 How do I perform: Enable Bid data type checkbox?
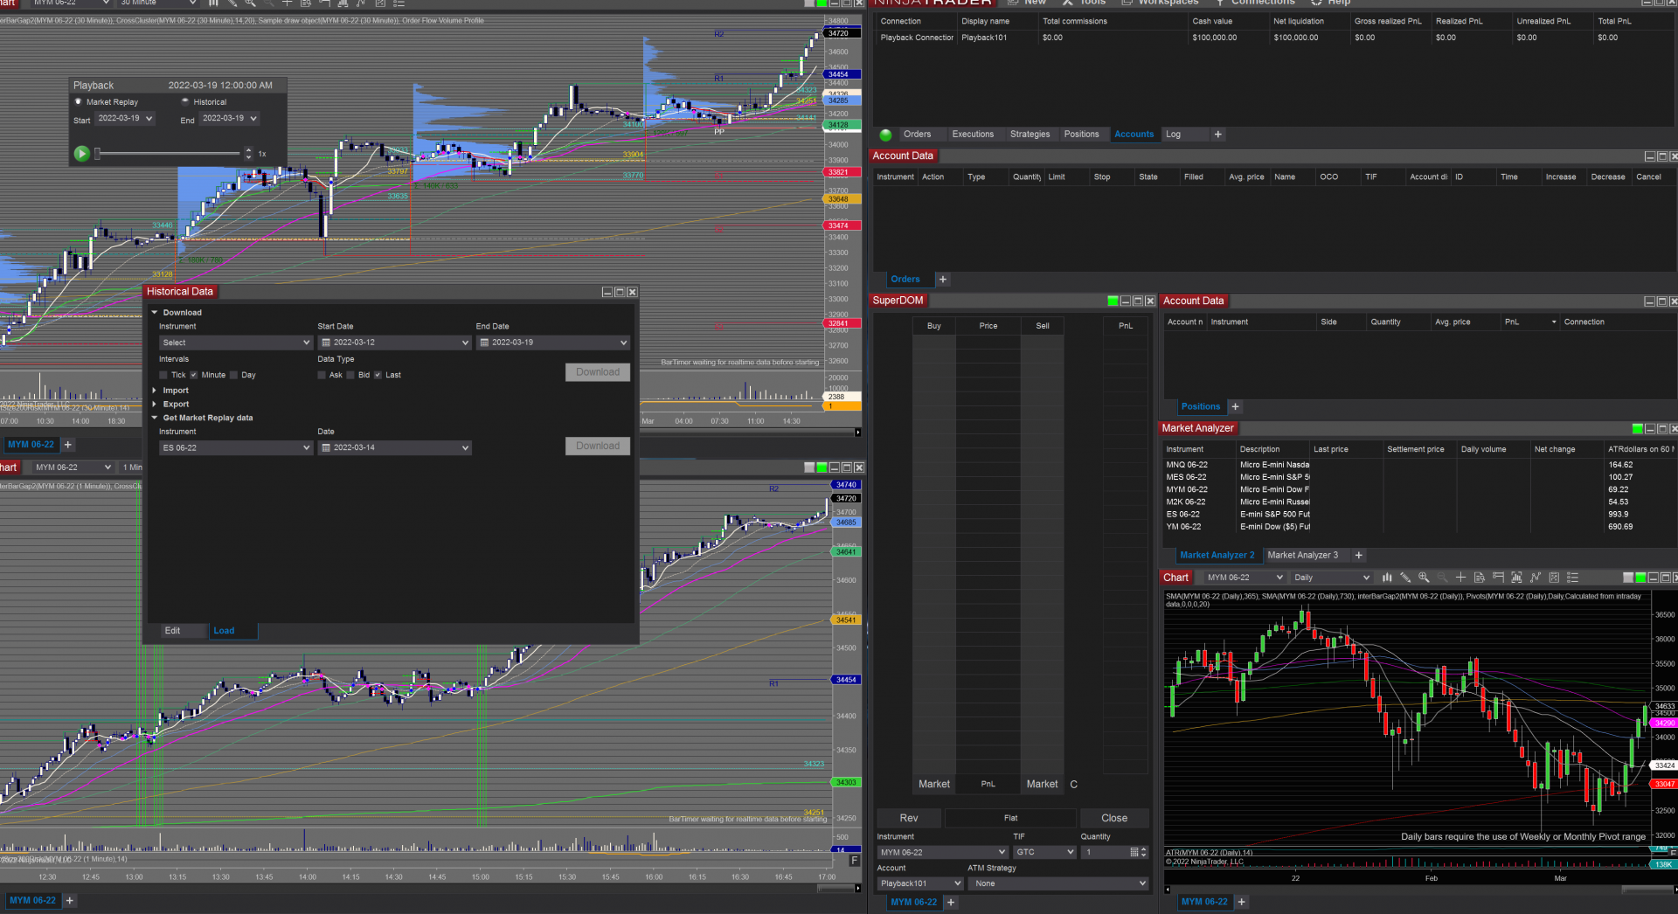[x=350, y=375]
